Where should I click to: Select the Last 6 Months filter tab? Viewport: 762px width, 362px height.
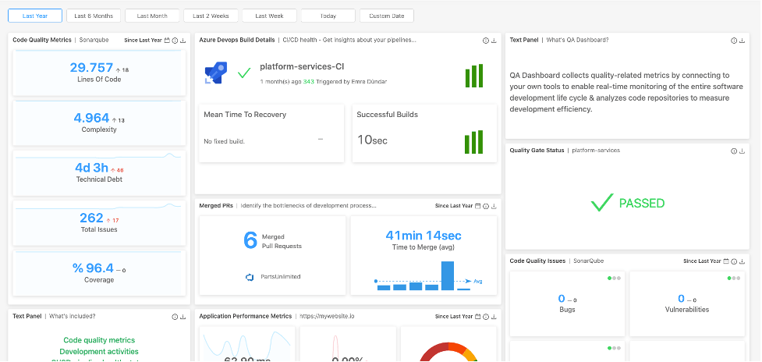[93, 16]
